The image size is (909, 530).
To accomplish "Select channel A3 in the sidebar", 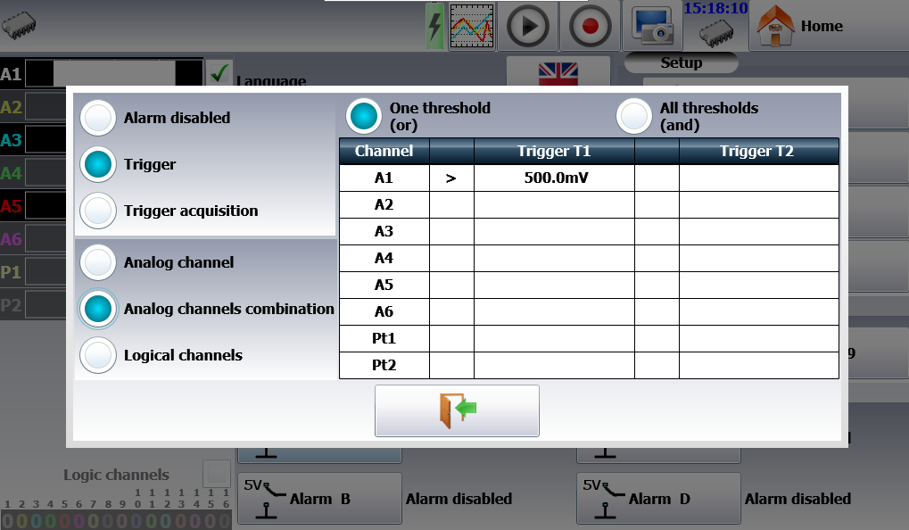I will point(12,140).
